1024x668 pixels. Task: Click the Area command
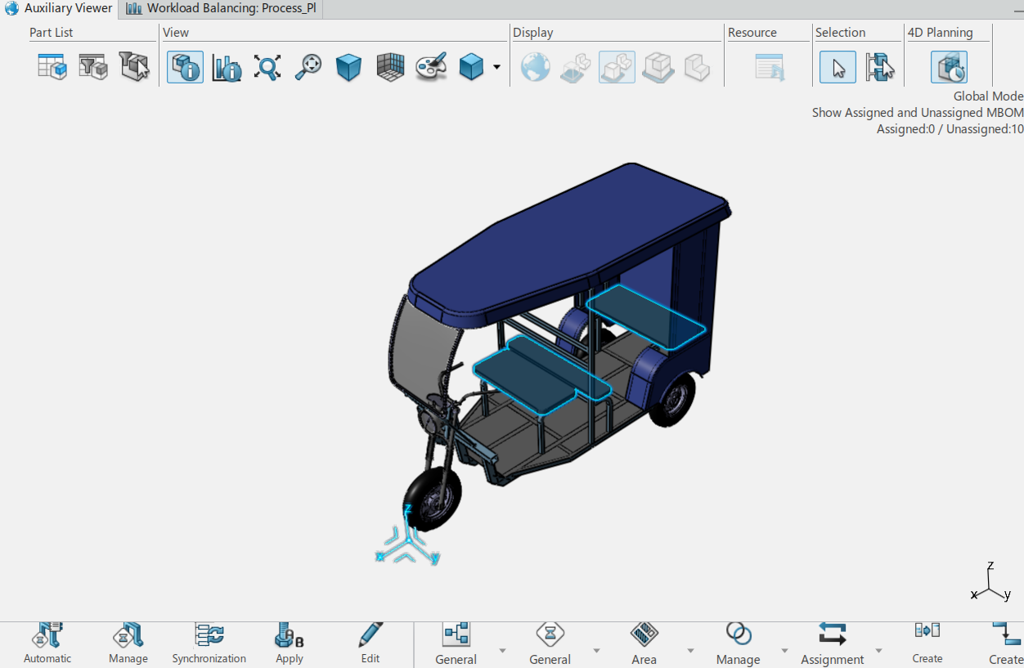644,644
